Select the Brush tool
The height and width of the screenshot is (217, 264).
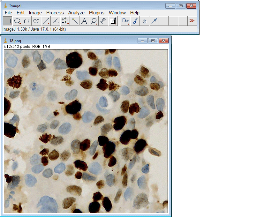[135, 21]
